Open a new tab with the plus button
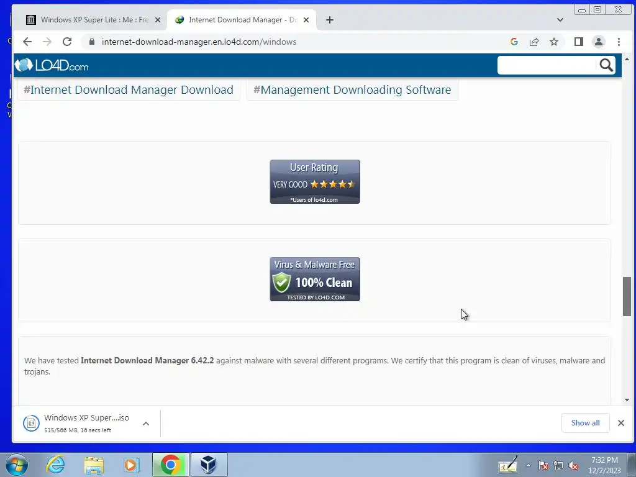This screenshot has height=477, width=636. point(330,20)
